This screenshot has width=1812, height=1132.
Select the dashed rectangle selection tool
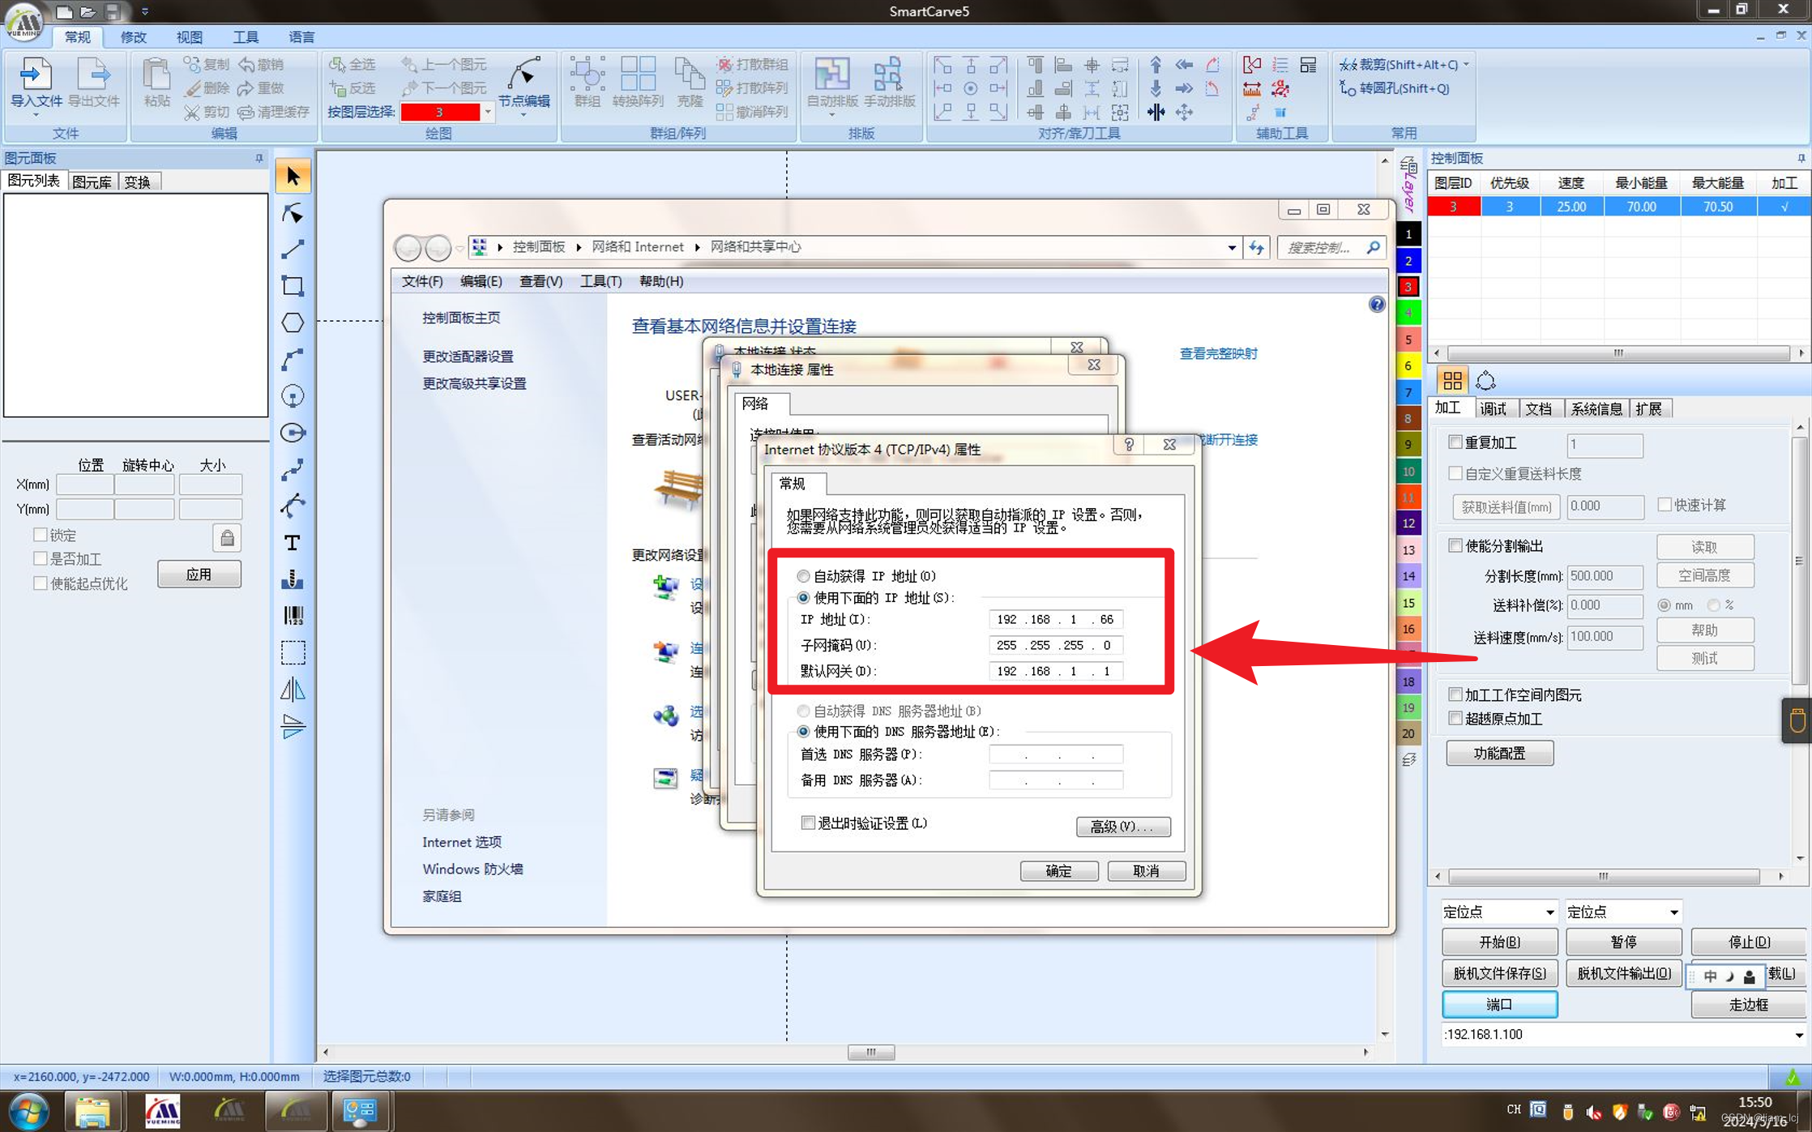point(293,652)
